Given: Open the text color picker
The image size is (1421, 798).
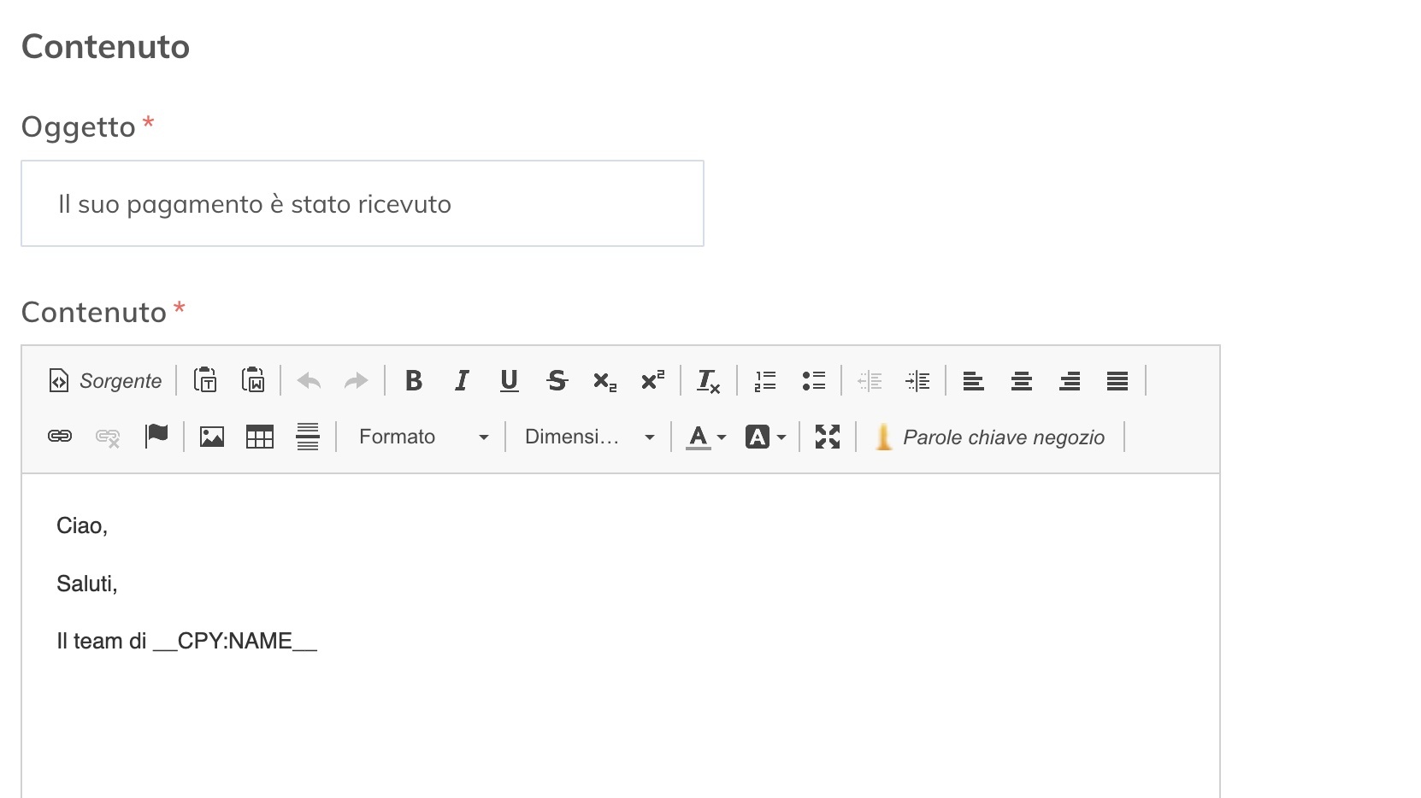Looking at the screenshot, I should (699, 437).
